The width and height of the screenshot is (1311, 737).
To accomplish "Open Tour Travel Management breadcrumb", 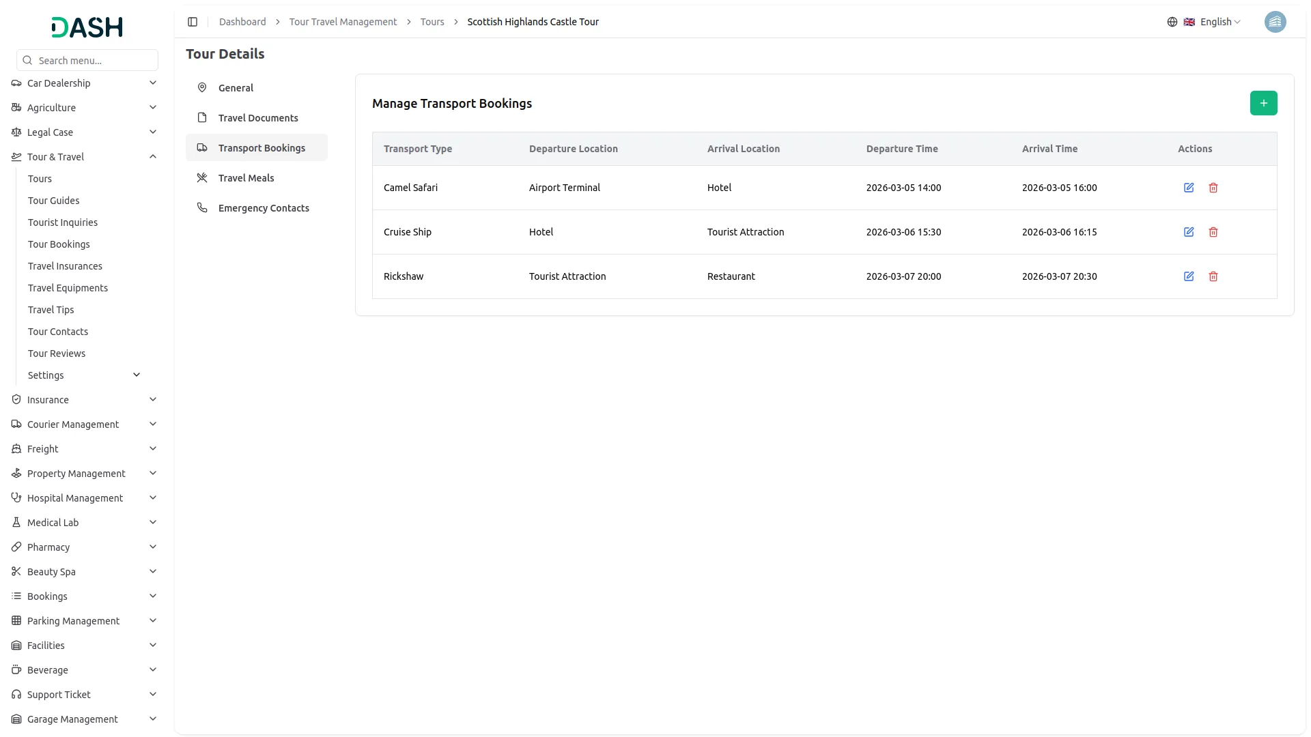I will [x=343, y=22].
